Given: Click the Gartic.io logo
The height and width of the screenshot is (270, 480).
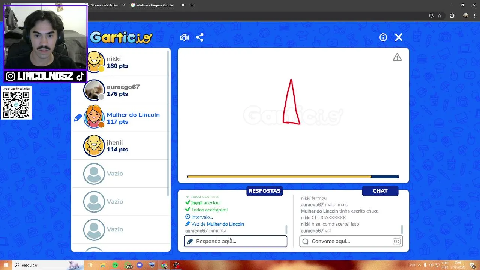Looking at the screenshot, I should [x=121, y=37].
